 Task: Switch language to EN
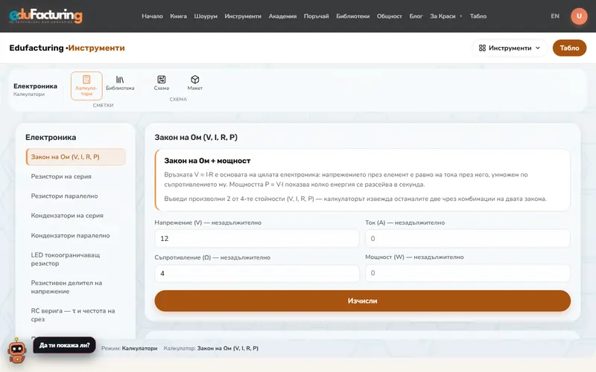(x=555, y=16)
